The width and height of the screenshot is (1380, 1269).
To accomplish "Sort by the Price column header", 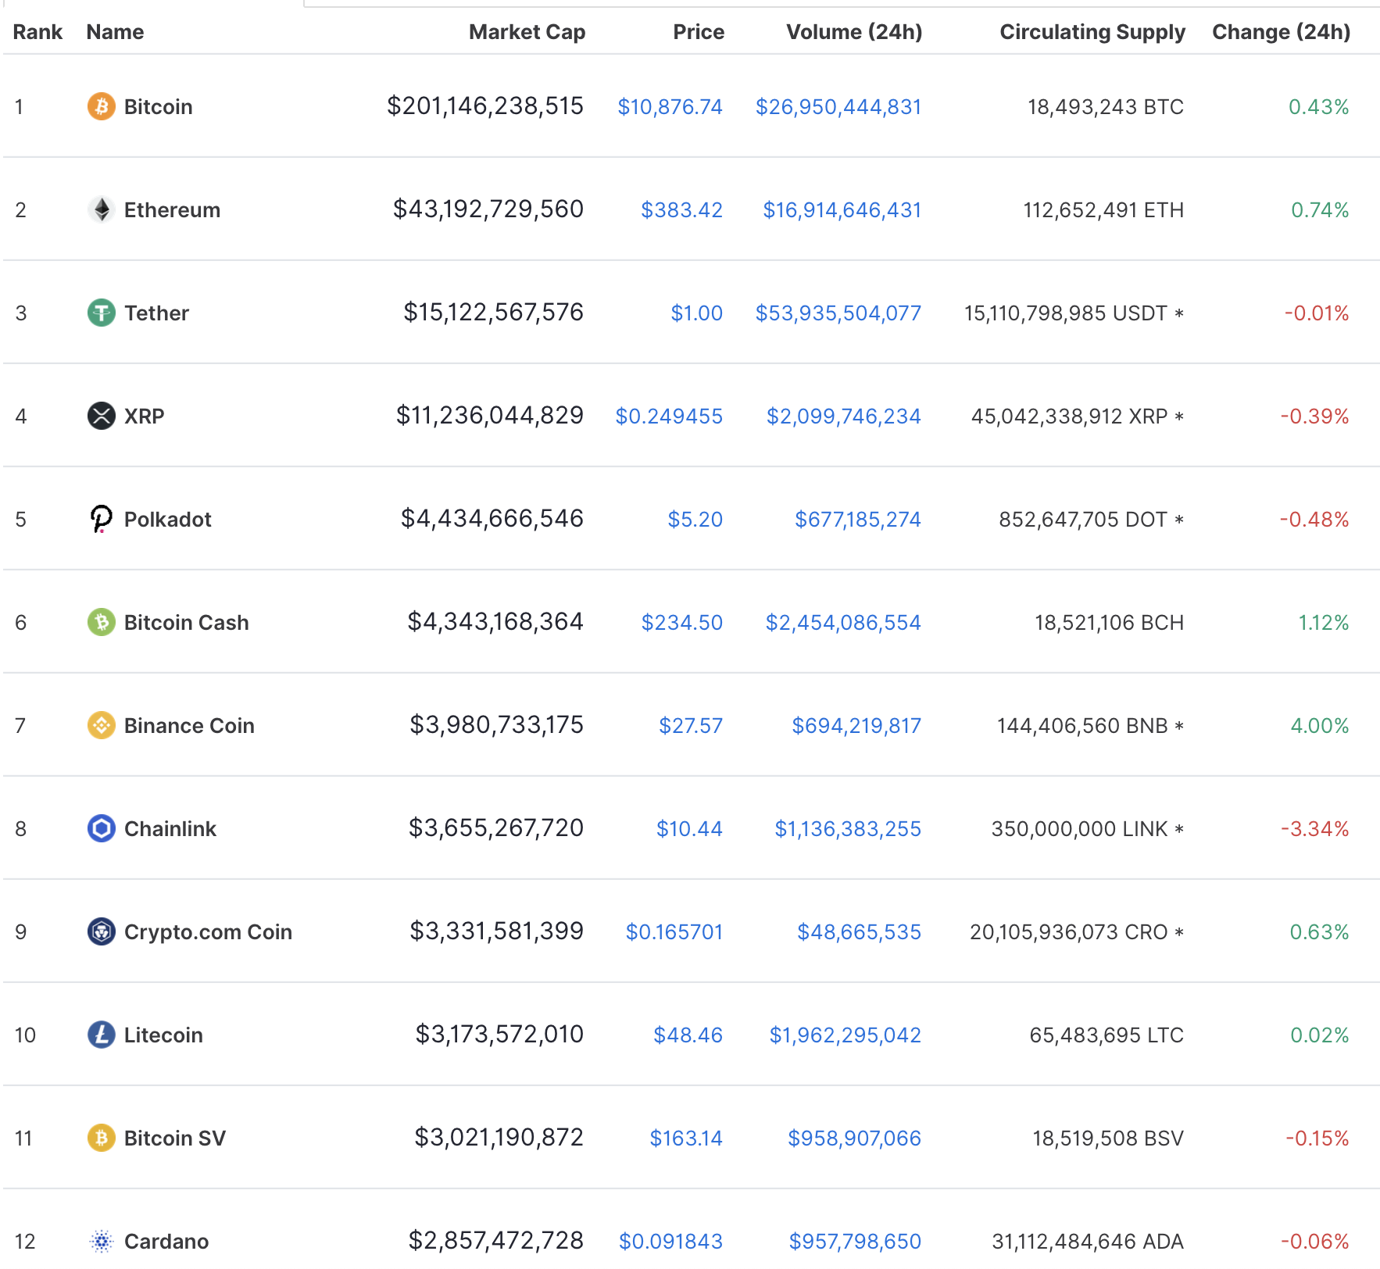I will 699,32.
